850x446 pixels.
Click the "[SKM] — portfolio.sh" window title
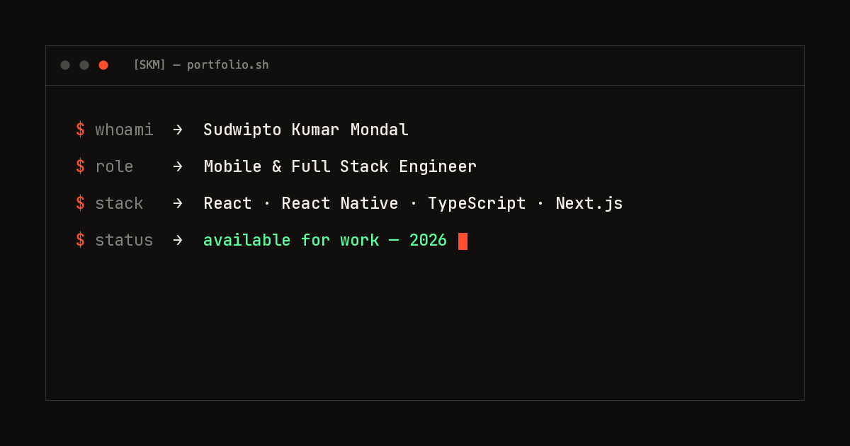[201, 65]
